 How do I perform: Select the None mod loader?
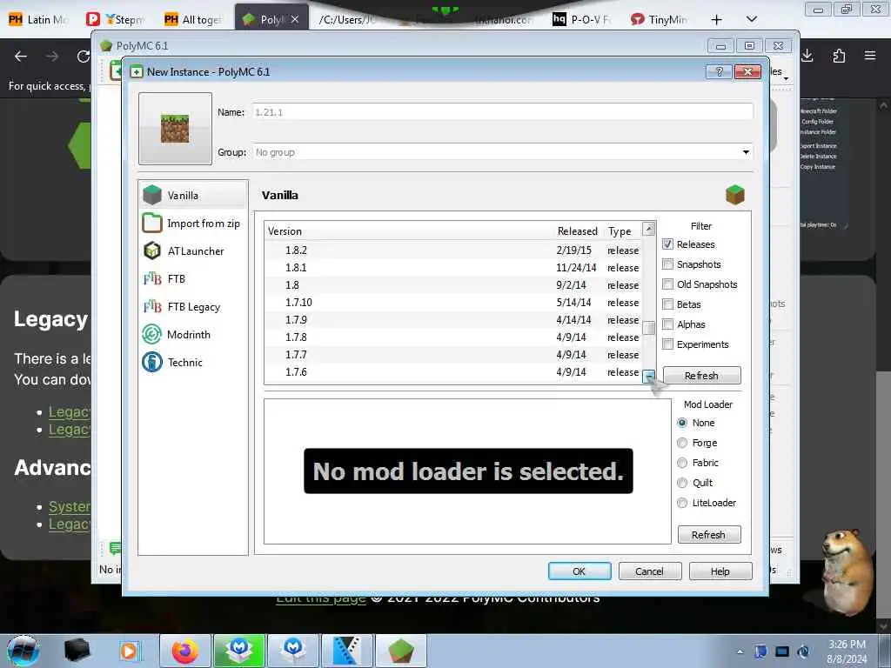coord(682,423)
